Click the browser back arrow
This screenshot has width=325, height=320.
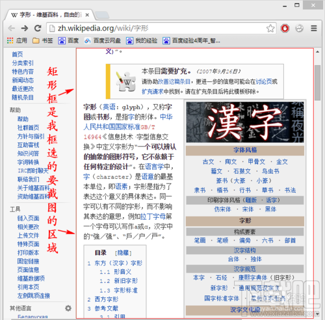[x=11, y=28]
